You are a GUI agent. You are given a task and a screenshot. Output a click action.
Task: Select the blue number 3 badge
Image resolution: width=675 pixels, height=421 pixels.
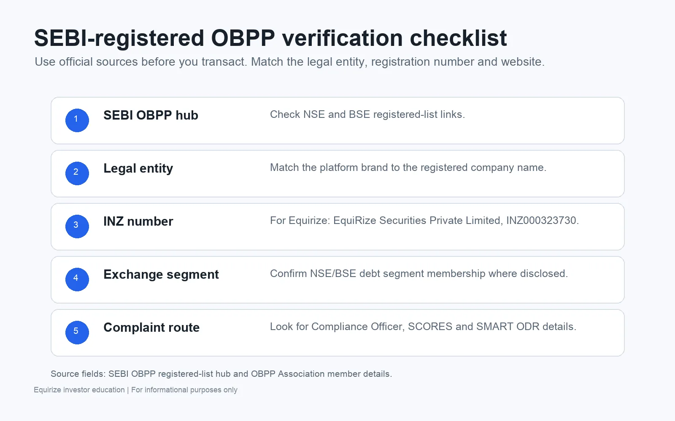(77, 226)
